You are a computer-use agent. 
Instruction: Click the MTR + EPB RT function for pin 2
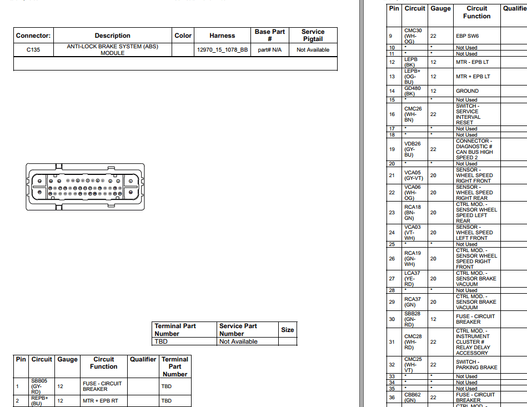click(x=103, y=401)
